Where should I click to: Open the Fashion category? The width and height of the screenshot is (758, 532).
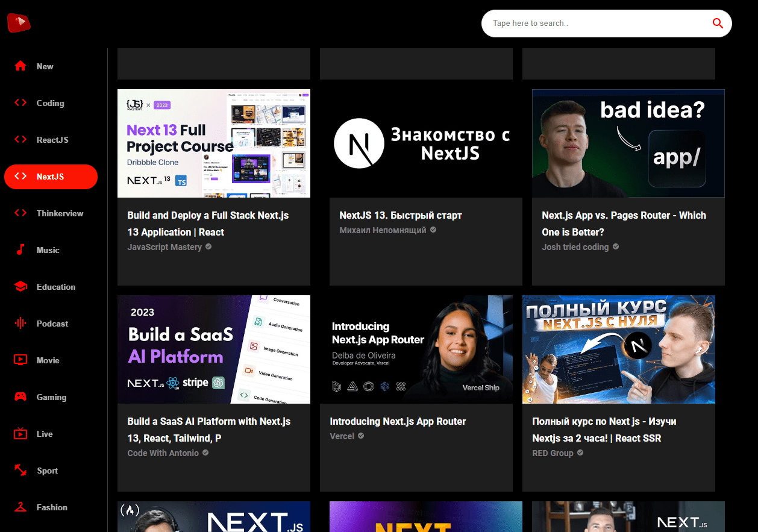pos(51,507)
